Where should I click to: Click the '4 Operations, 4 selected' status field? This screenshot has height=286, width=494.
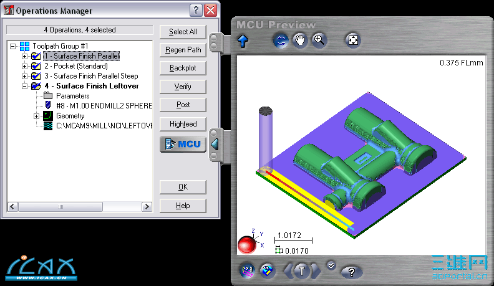[80, 30]
